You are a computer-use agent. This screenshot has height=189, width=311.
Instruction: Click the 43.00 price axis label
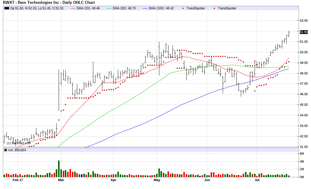click(304, 126)
